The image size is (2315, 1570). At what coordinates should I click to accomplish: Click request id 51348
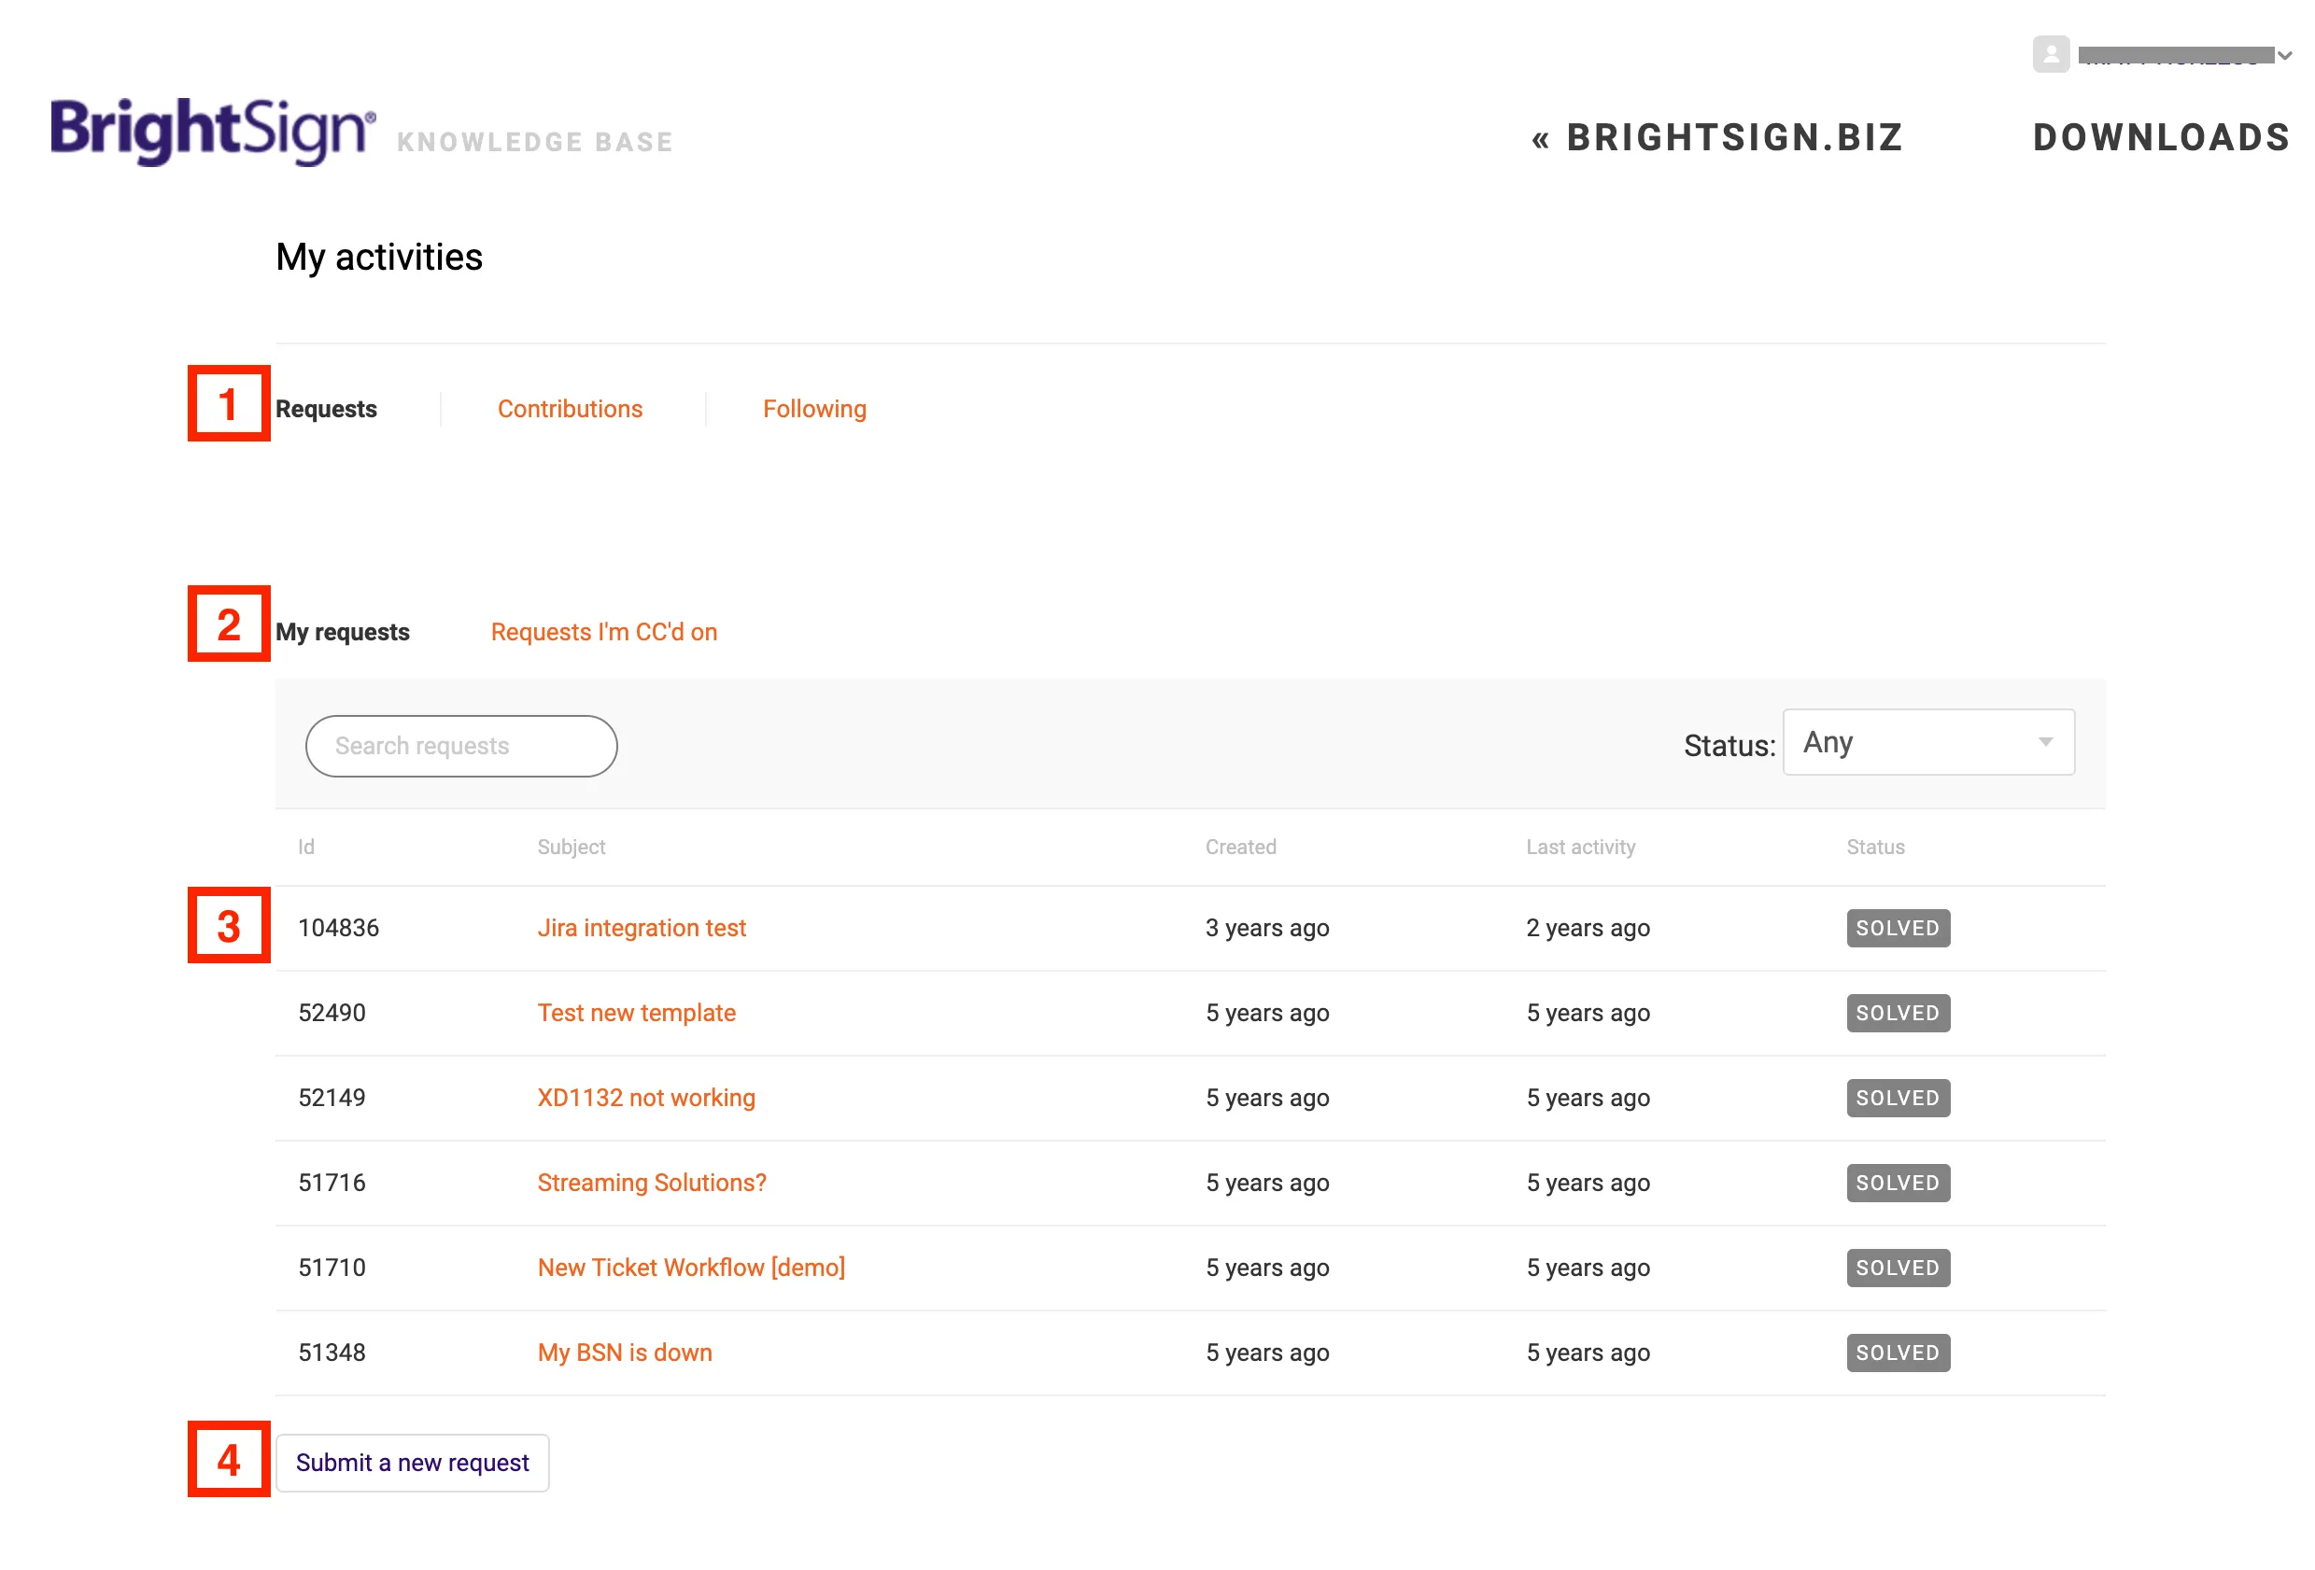pyautogui.click(x=332, y=1353)
